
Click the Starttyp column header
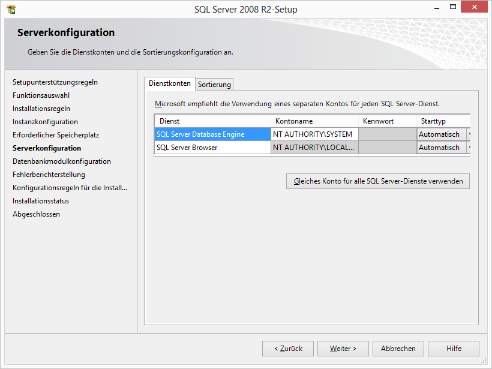tap(443, 121)
